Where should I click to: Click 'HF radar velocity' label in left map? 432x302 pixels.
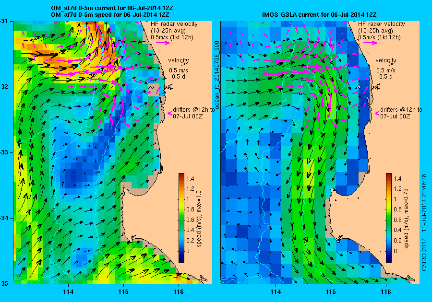pyautogui.click(x=174, y=24)
